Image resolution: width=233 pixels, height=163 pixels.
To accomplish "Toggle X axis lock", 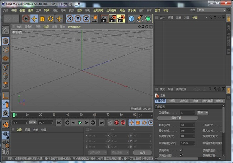I will point(70,19).
